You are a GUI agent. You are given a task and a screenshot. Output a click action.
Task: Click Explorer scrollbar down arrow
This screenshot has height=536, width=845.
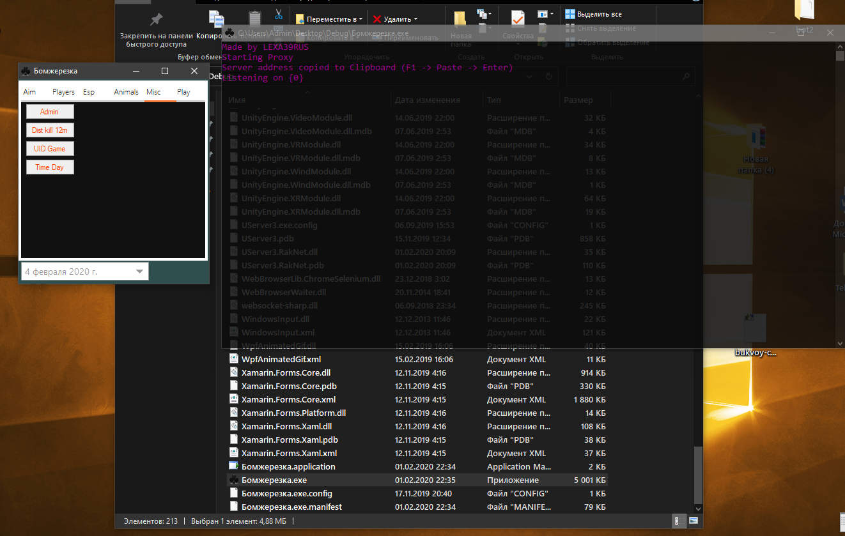(697, 509)
